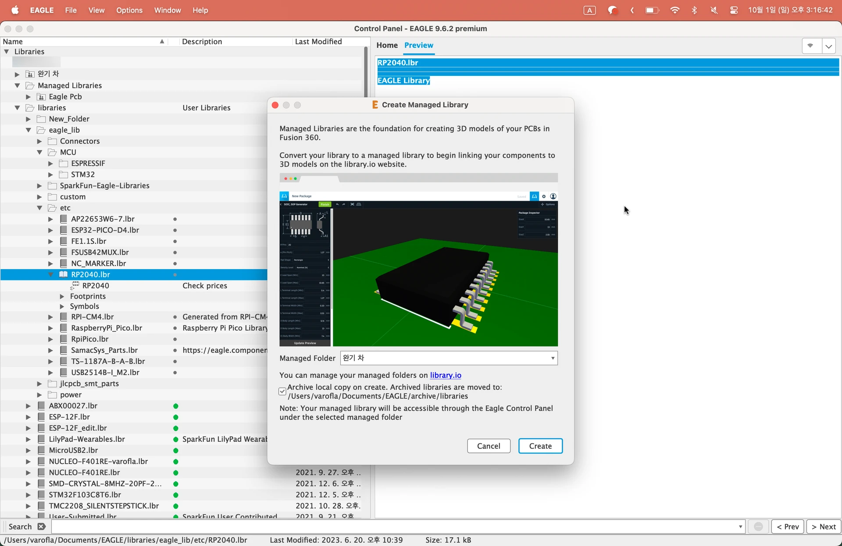Open the library.io link
The height and width of the screenshot is (546, 842).
coord(445,375)
